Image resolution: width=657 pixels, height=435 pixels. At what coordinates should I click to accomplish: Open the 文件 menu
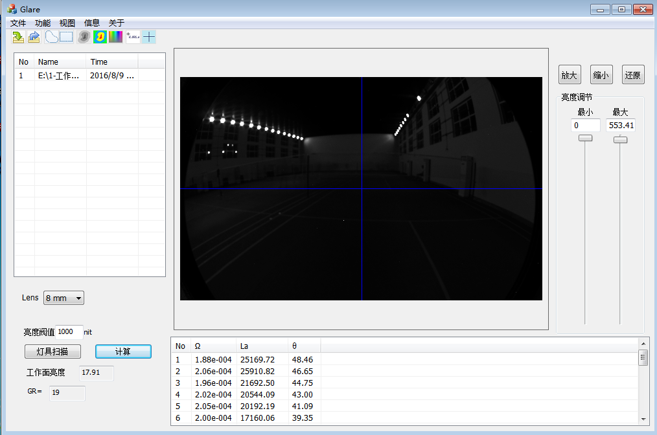coord(18,23)
